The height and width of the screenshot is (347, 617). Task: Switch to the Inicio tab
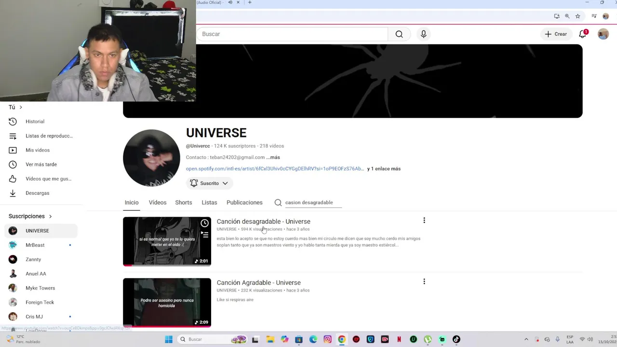[x=132, y=202]
